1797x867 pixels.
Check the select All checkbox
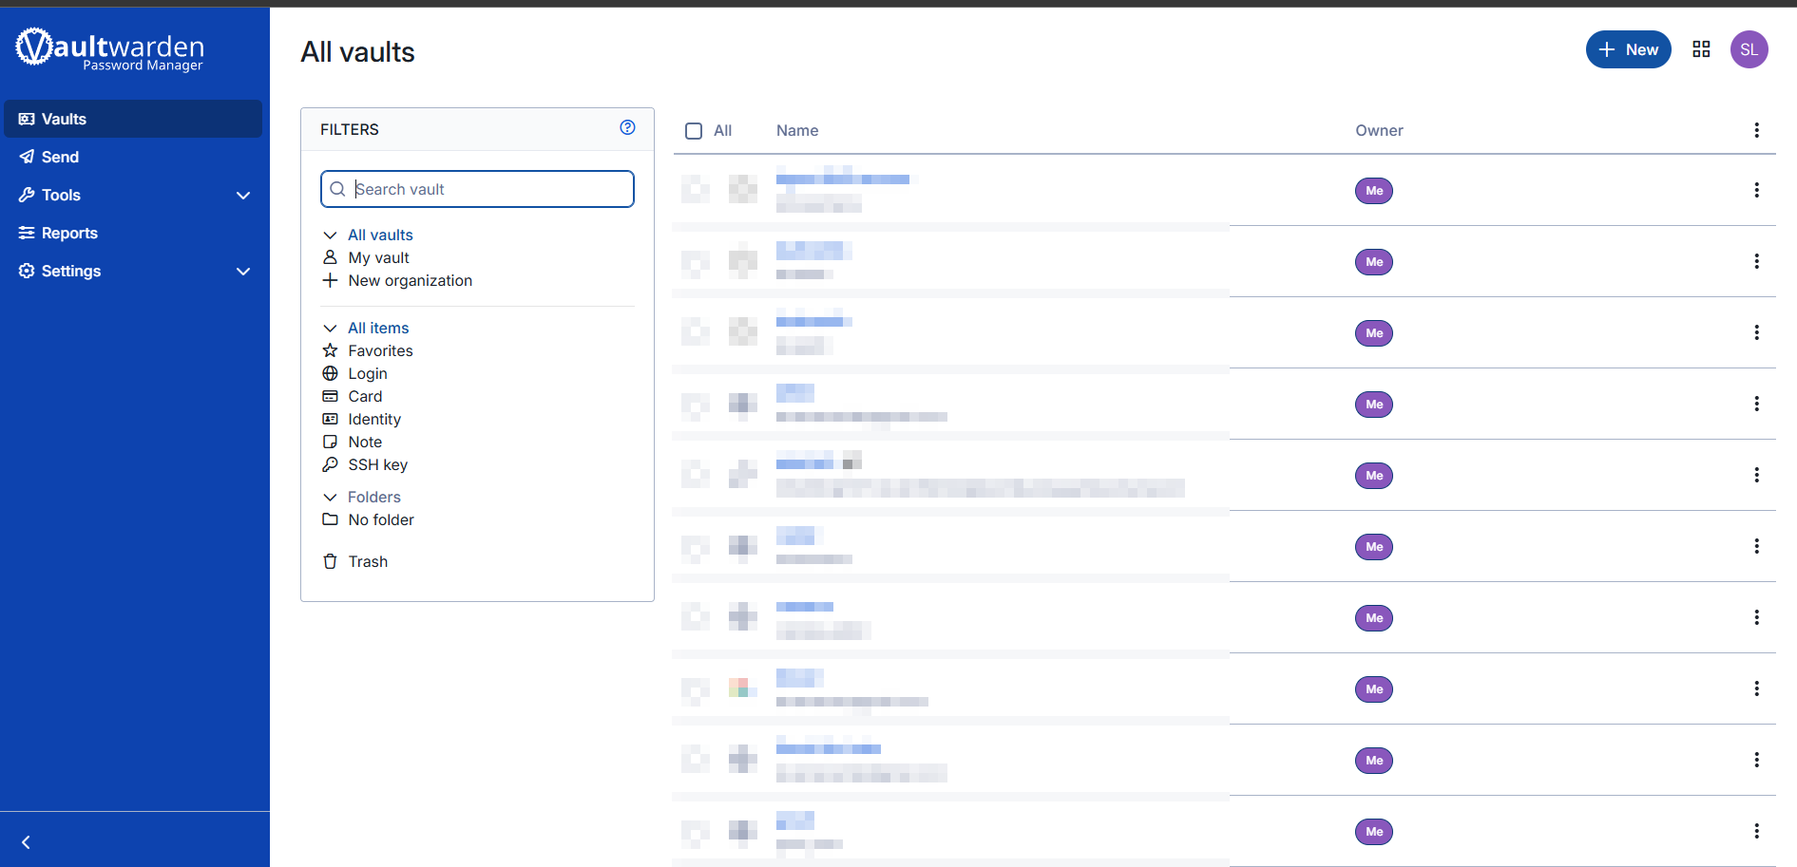pos(694,131)
